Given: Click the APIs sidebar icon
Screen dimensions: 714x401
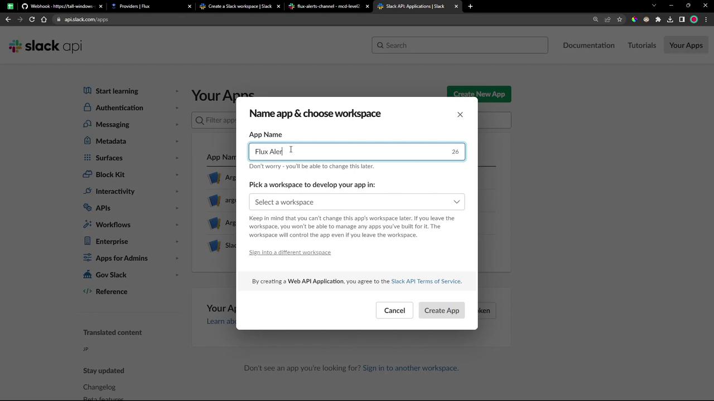Looking at the screenshot, I should pyautogui.click(x=88, y=208).
